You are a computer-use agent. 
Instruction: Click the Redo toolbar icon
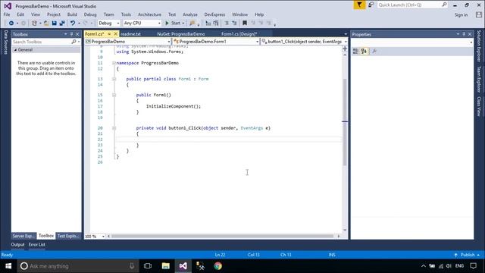[x=86, y=24]
